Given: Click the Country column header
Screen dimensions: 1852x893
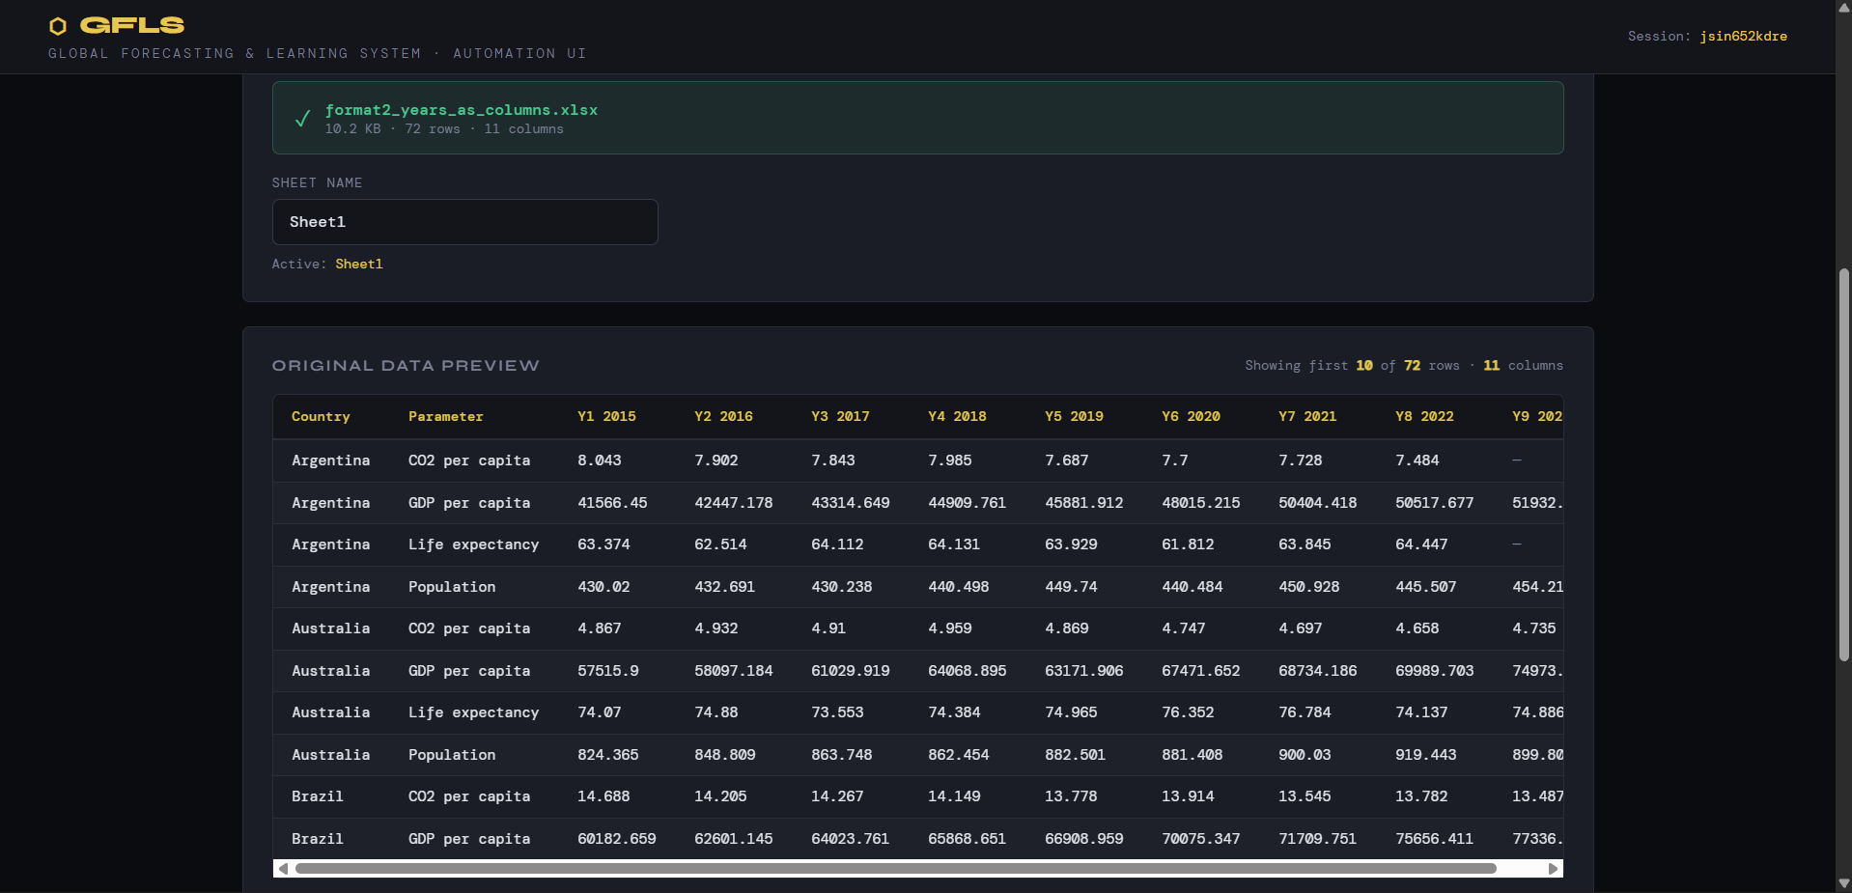Looking at the screenshot, I should pyautogui.click(x=321, y=416).
